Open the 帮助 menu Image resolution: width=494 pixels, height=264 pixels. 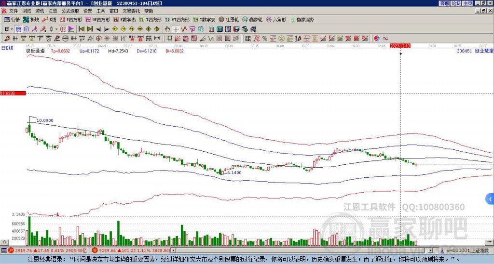tap(149, 11)
